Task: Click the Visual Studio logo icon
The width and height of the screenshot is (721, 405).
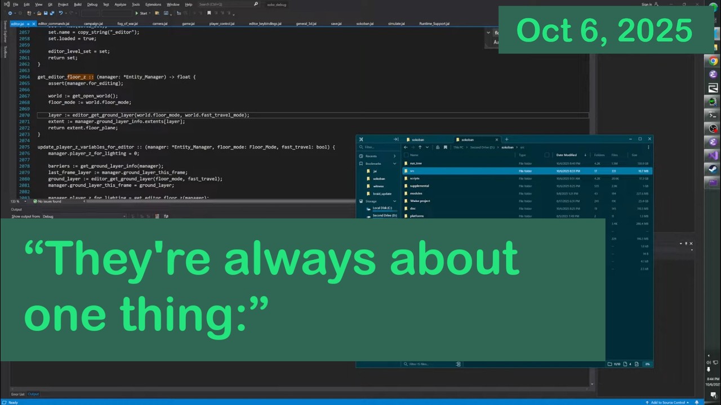Action: click(x=6, y=4)
